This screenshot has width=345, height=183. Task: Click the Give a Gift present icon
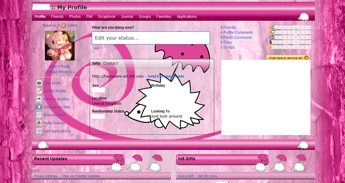click(x=39, y=83)
